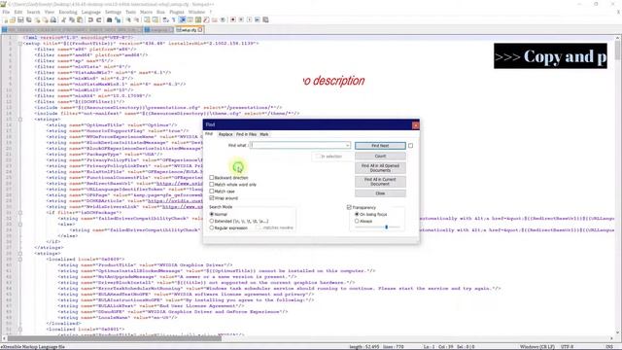Uncheck the Transparency checkbox

349,207
